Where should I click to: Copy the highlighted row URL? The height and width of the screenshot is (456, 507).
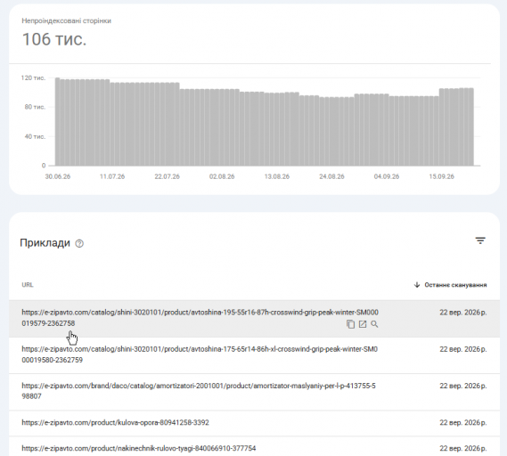pyautogui.click(x=350, y=324)
